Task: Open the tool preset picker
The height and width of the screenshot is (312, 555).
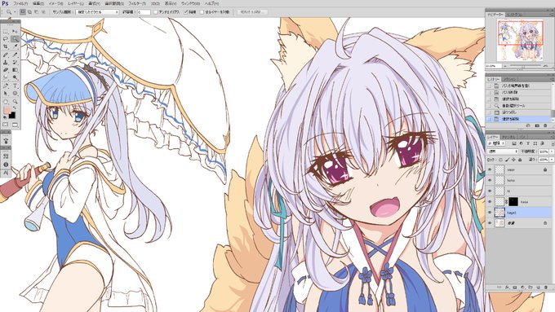Action: point(11,12)
